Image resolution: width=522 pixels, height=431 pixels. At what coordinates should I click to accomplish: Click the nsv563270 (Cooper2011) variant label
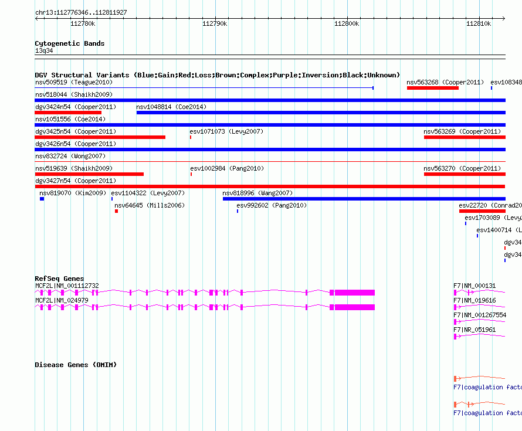coord(462,168)
